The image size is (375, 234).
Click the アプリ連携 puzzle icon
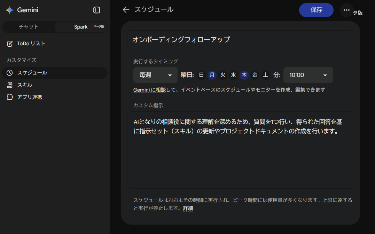click(10, 97)
